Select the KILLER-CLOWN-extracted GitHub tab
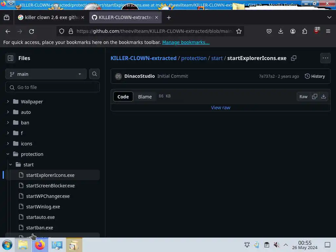 125,18
